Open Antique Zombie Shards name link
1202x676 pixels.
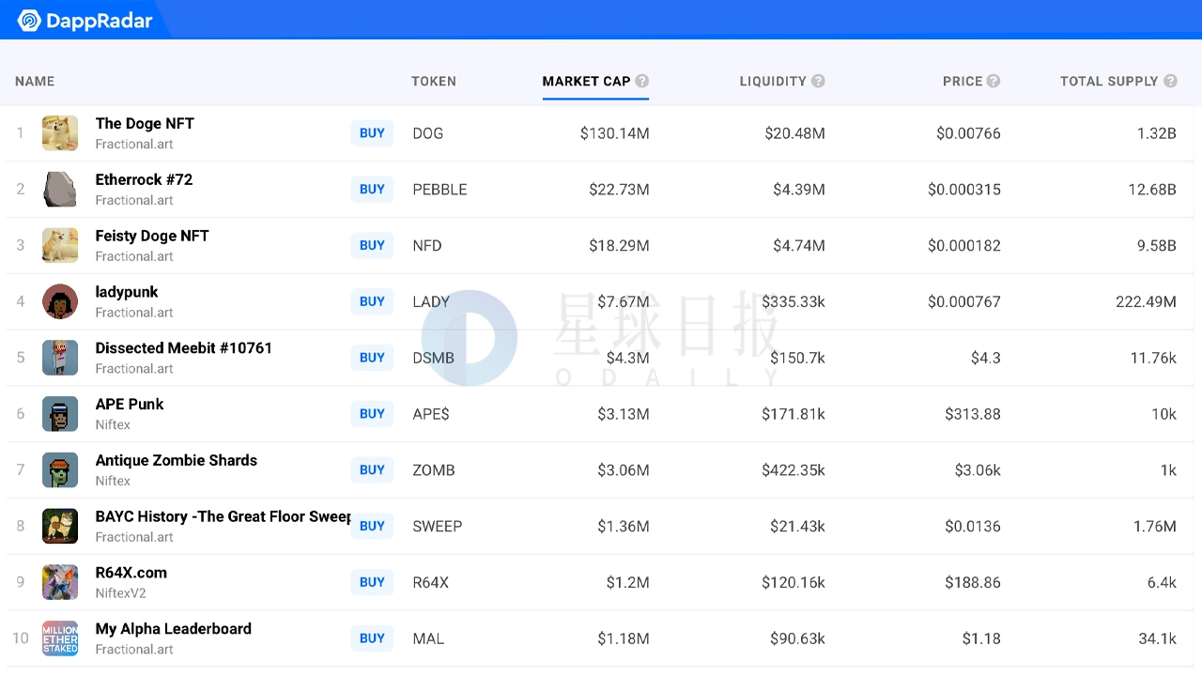176,460
